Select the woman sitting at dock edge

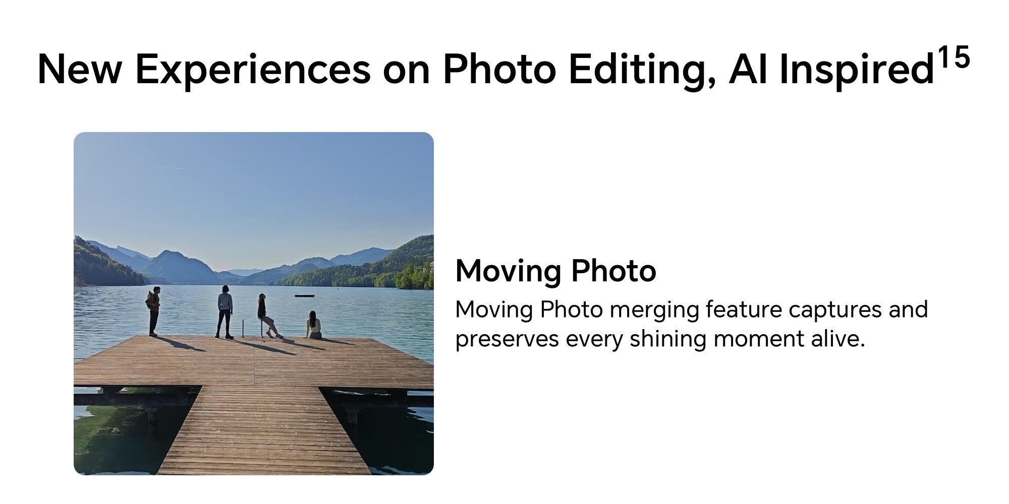click(313, 325)
